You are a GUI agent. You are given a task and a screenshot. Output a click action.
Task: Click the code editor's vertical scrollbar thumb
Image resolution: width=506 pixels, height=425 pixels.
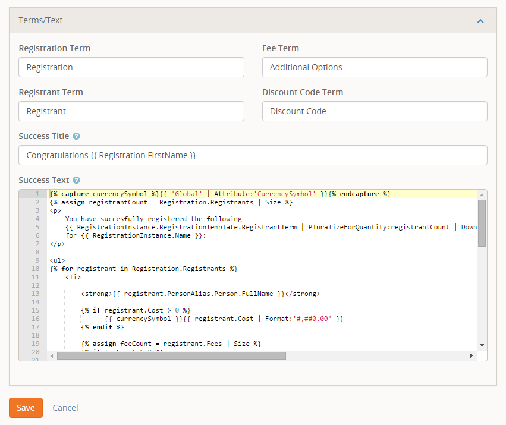pyautogui.click(x=482, y=223)
